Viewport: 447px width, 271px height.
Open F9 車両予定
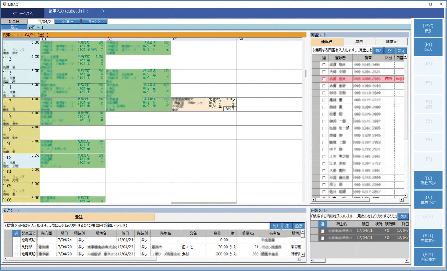[428, 200]
